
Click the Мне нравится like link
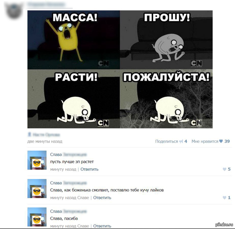(x=205, y=141)
